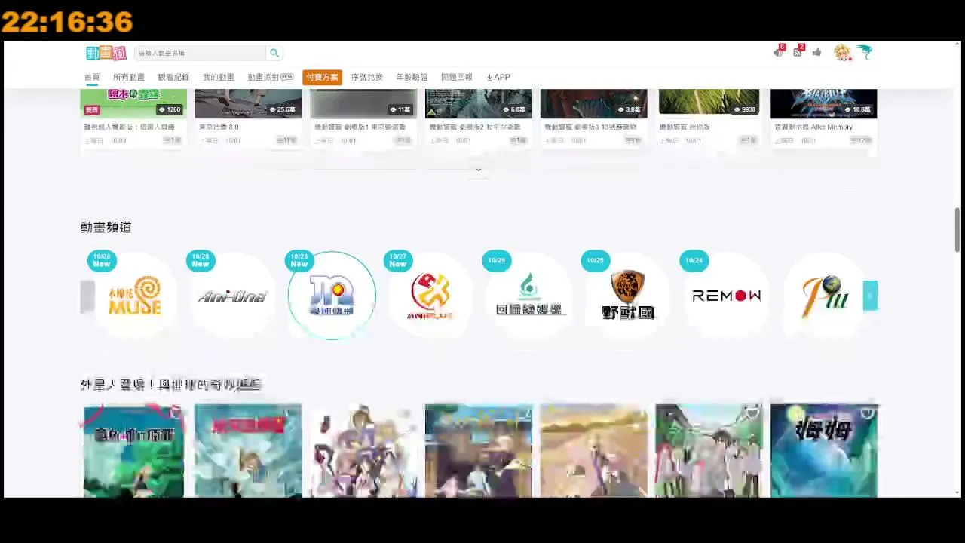
Task: Open 所有動畫 menu item
Action: [x=129, y=77]
